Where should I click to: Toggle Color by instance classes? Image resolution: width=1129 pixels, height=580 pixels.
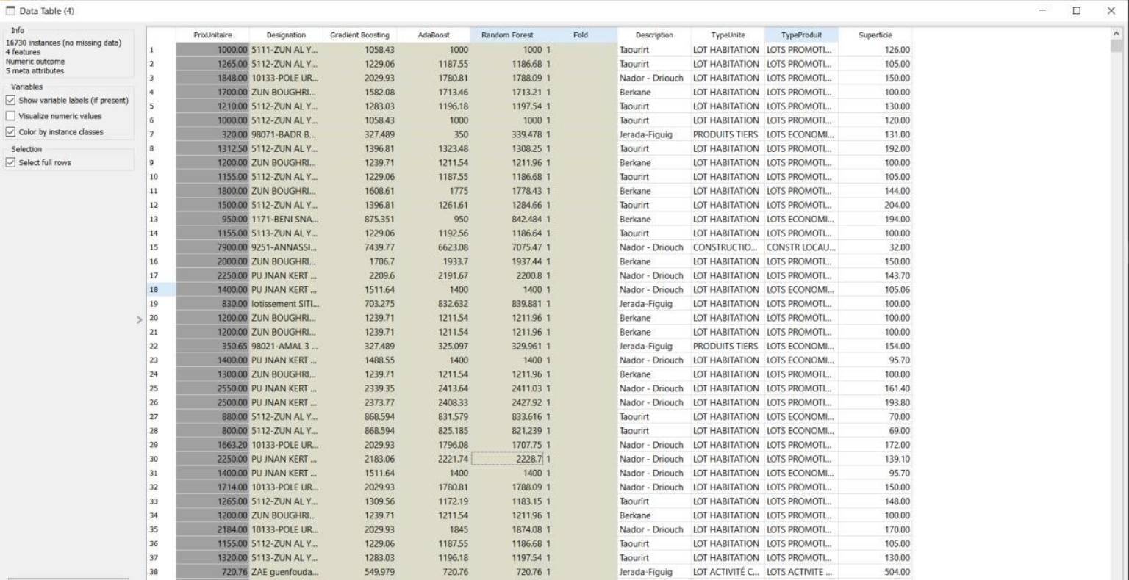point(10,132)
